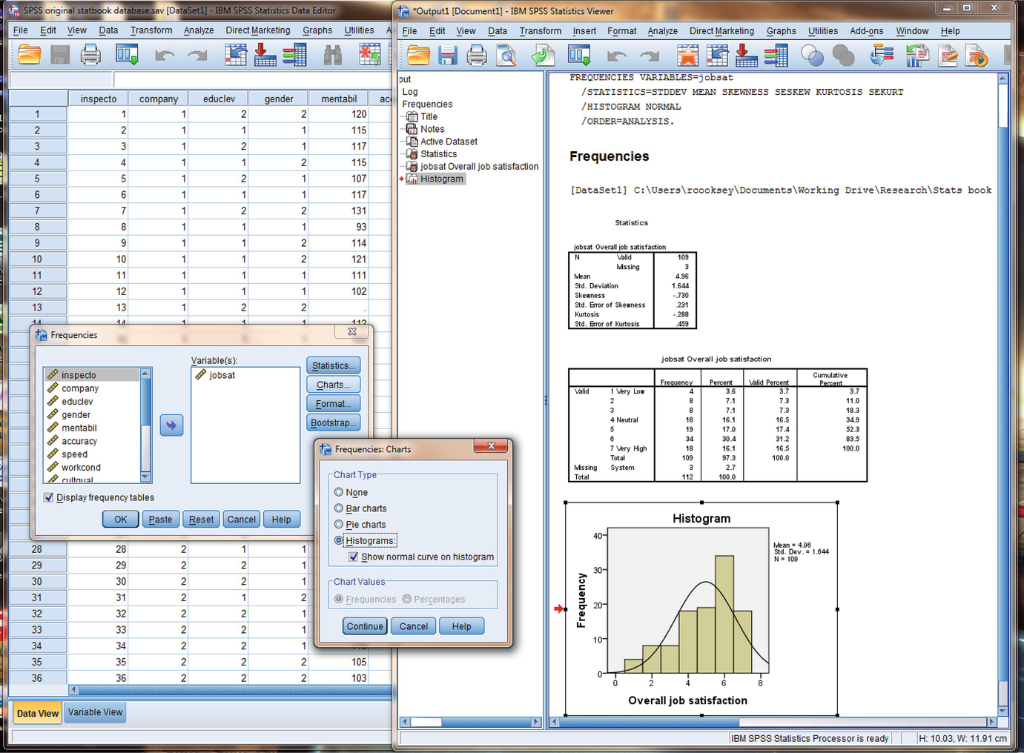Click the printer icon in Data Editor toolbar

(x=90, y=55)
